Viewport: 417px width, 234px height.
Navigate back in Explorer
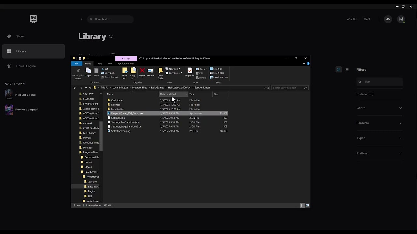[x=75, y=88]
